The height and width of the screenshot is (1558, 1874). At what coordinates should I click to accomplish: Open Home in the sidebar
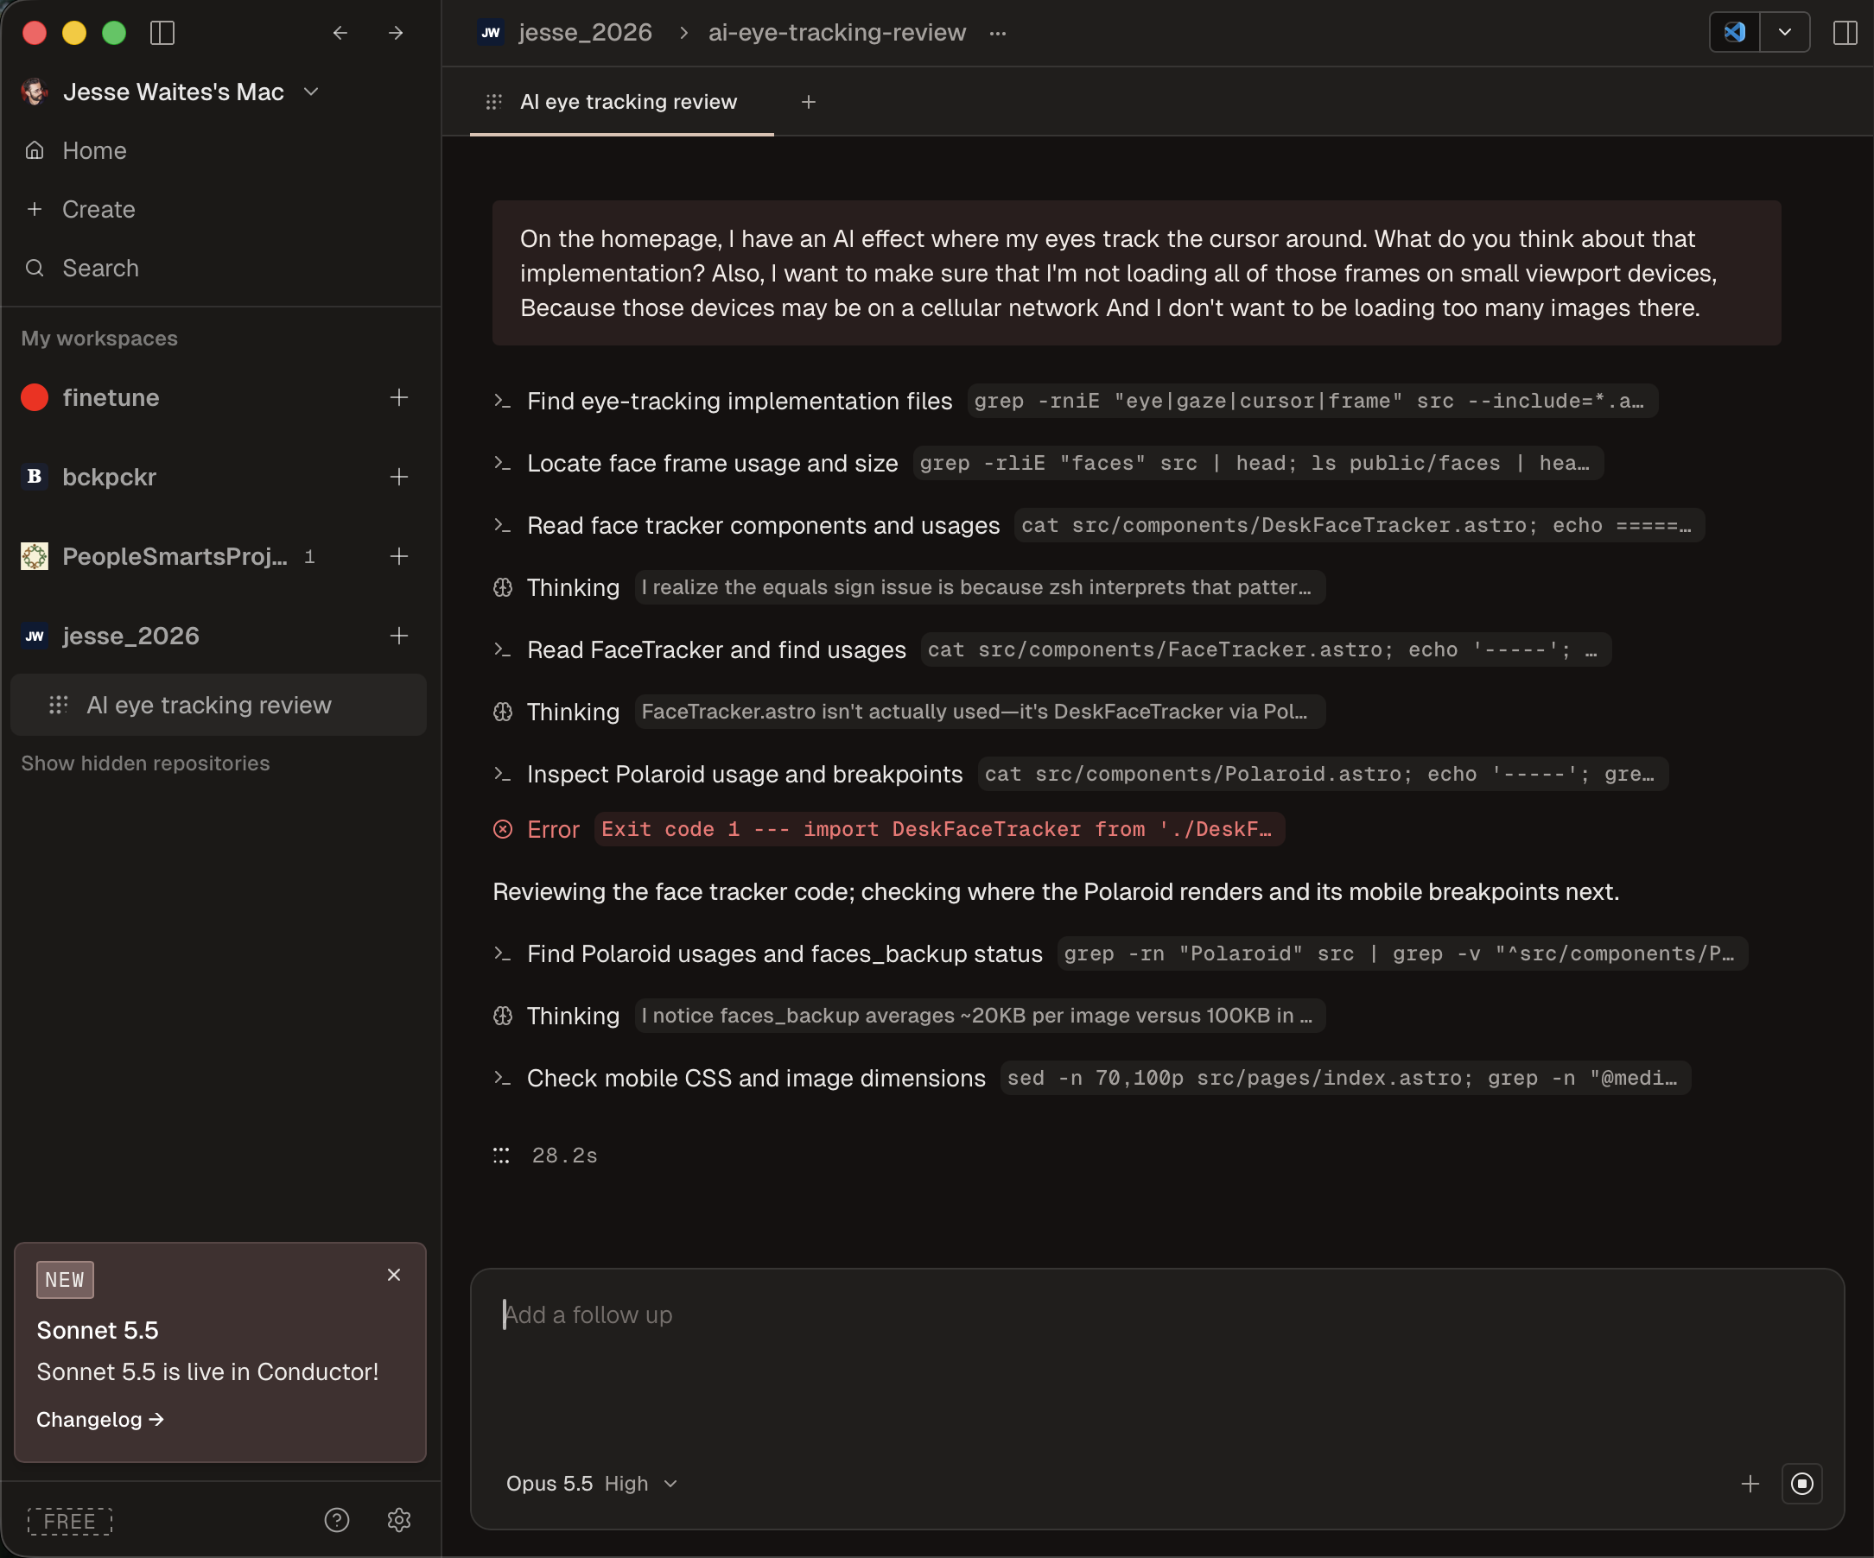93,151
